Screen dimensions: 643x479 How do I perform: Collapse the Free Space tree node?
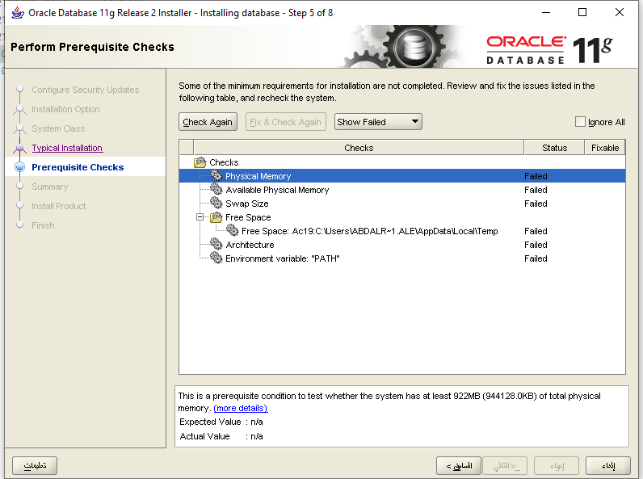[x=200, y=217]
